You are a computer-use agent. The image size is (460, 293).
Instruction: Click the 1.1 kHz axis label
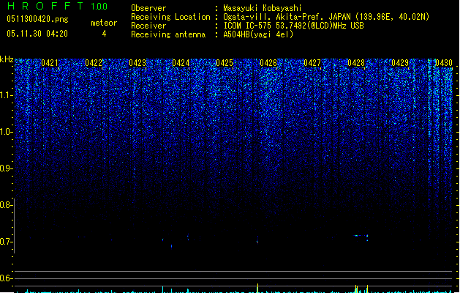tap(6, 95)
